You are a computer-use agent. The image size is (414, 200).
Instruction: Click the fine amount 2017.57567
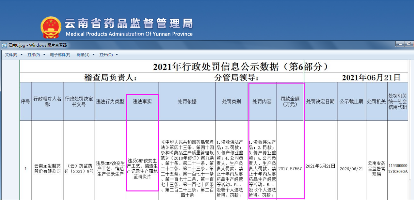290,169
